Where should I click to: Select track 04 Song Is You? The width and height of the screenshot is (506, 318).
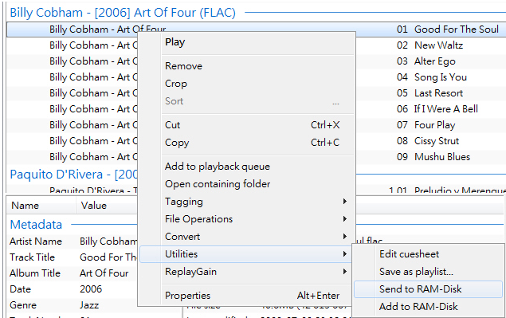pos(432,77)
